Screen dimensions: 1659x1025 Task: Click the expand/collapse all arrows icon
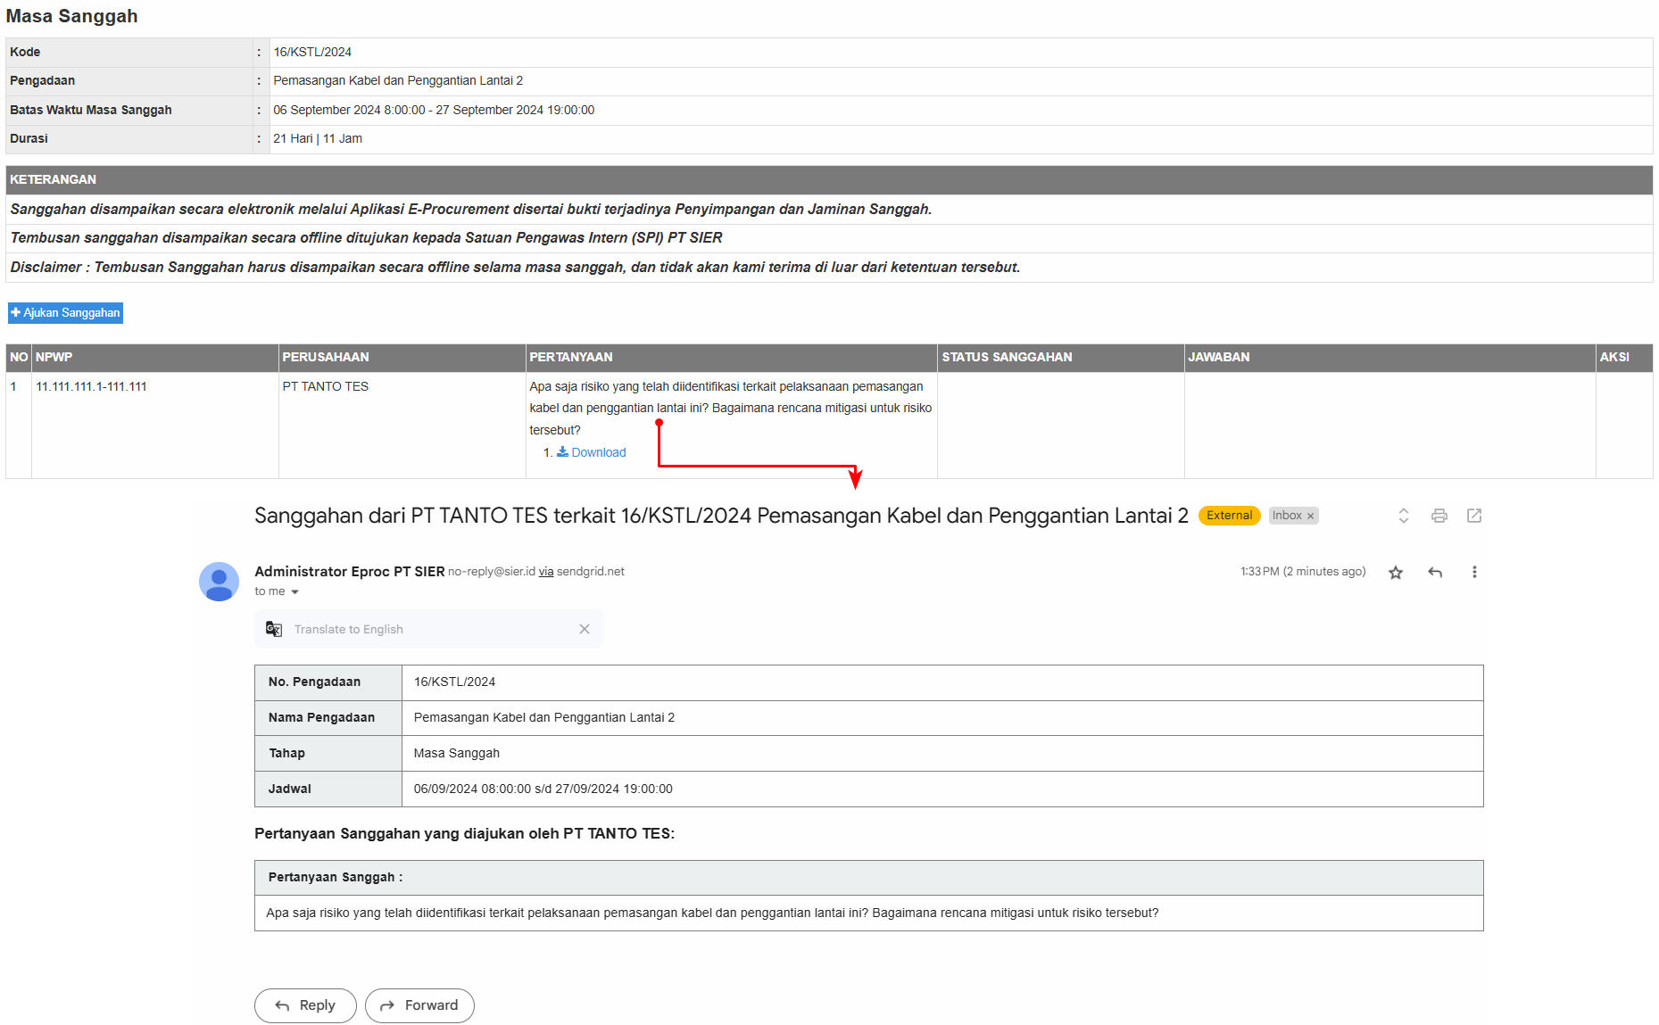1403,516
